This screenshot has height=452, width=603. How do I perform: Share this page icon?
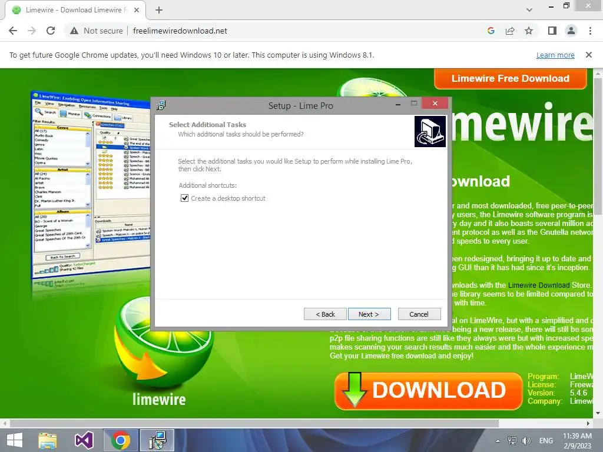pyautogui.click(x=510, y=31)
